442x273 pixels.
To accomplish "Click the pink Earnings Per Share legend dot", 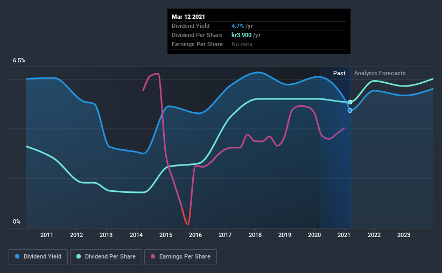I will (153, 256).
